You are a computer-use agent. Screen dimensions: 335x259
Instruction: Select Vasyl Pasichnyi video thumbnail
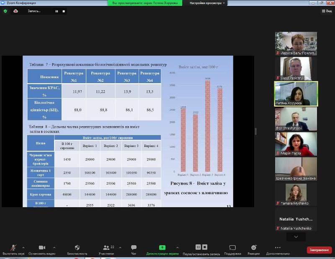[296, 69]
